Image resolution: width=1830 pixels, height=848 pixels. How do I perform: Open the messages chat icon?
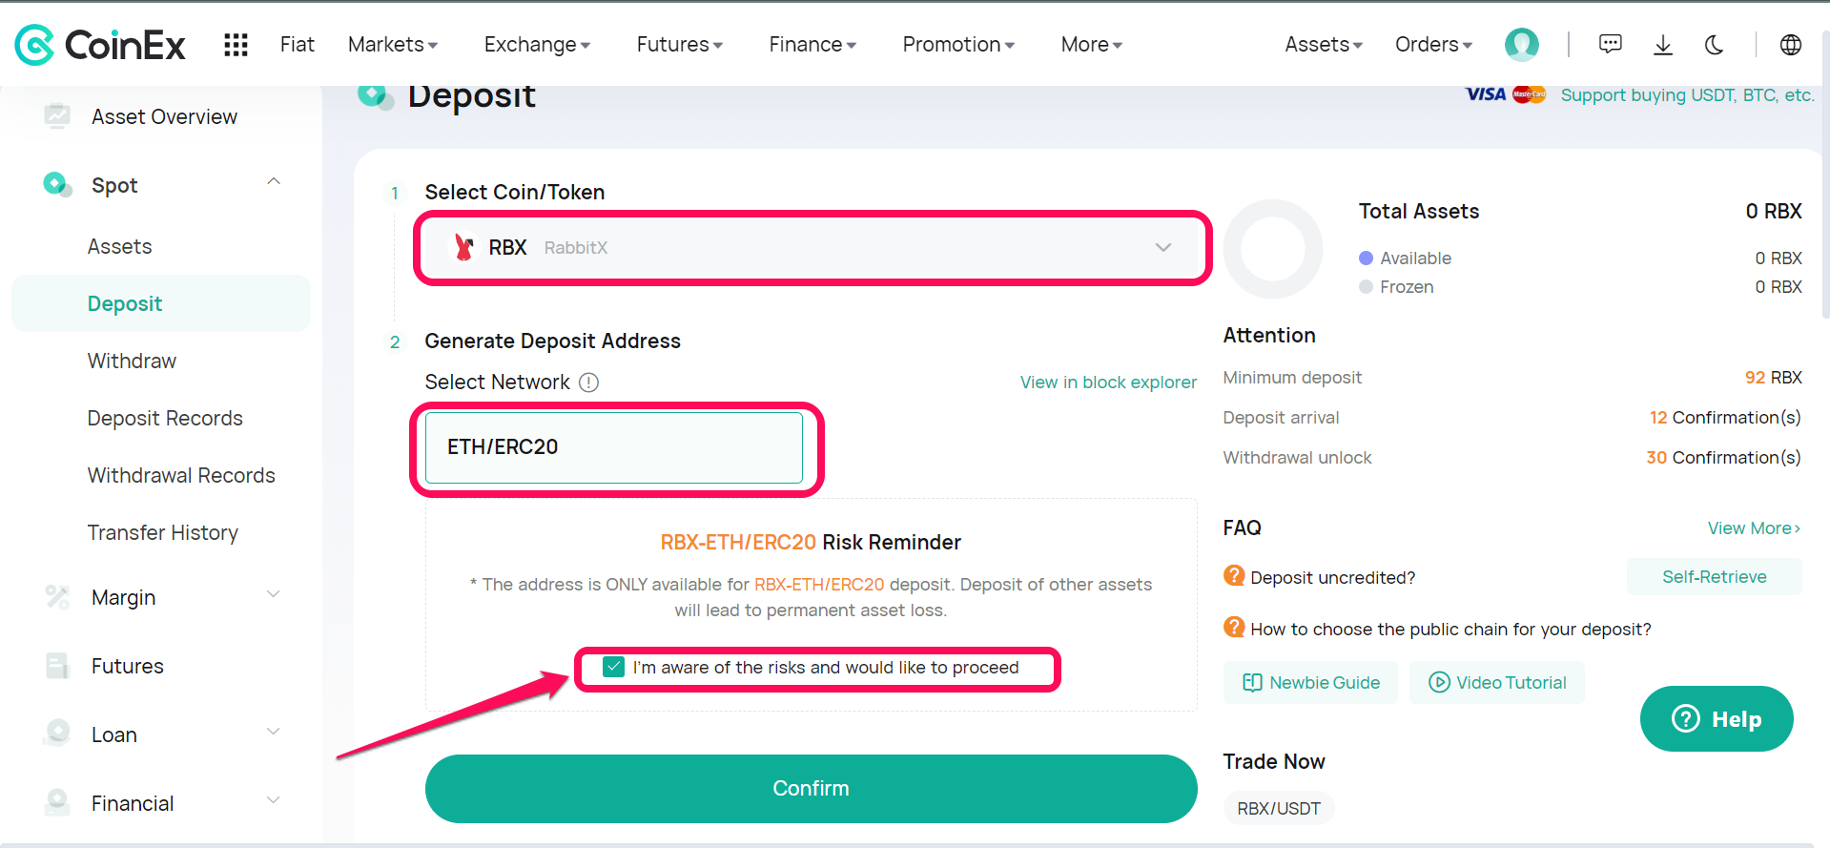[1610, 44]
